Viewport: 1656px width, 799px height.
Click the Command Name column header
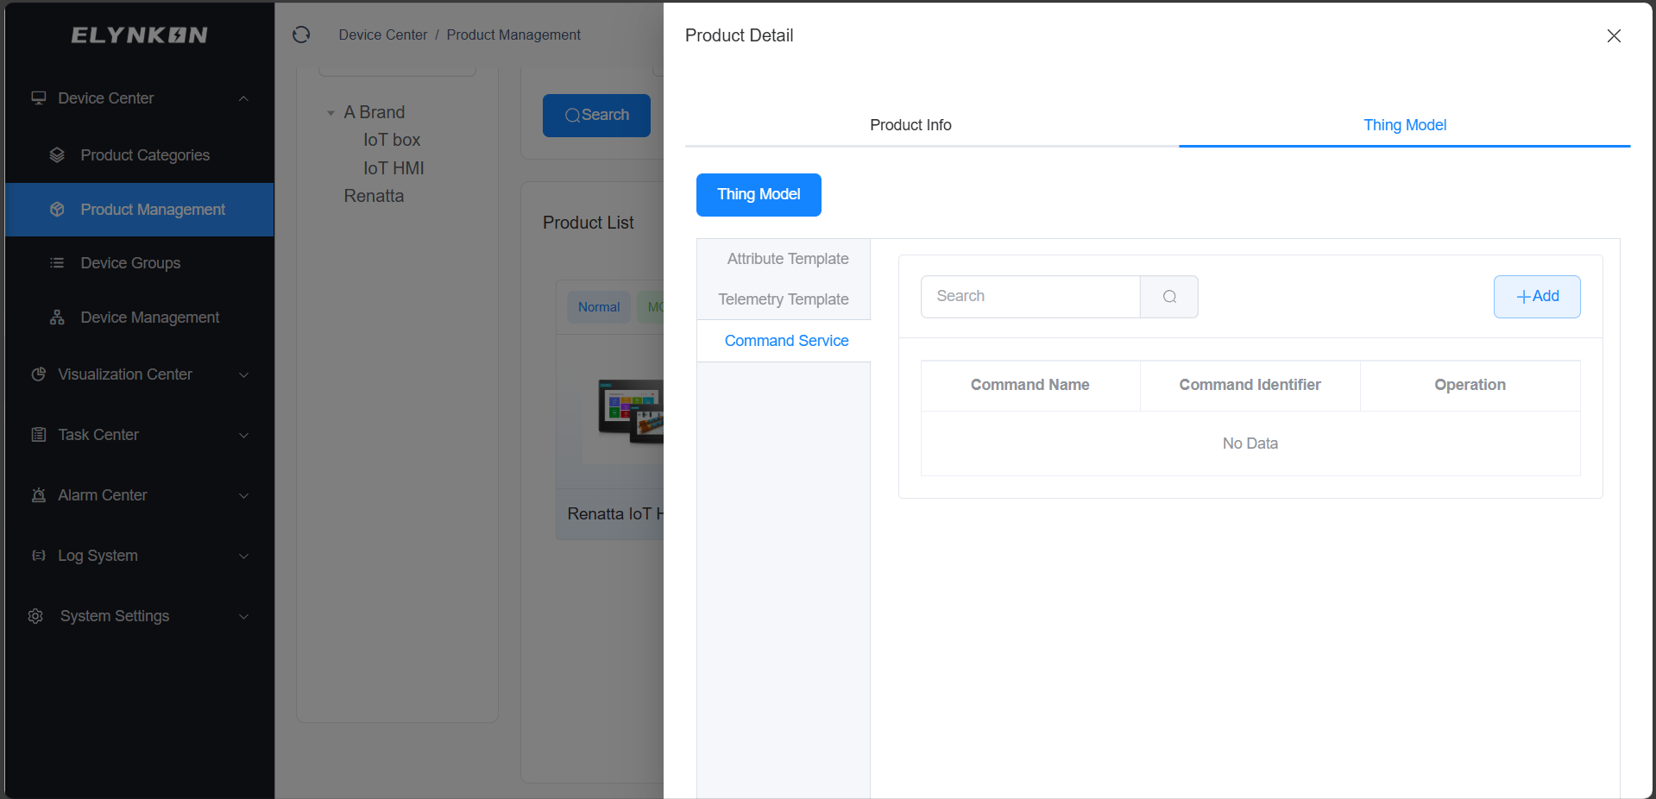coord(1030,385)
